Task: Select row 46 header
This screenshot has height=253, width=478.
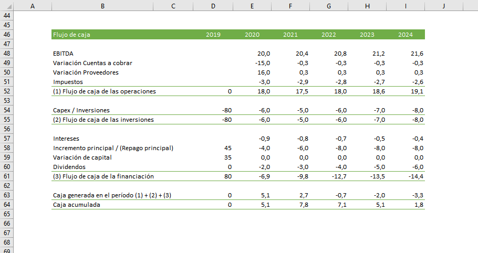Action: click(7, 35)
